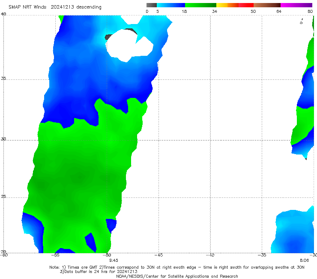The image size is (317, 279).
Task: Click longitude axis label '-45'
Action: pyautogui.click(x=158, y=255)
